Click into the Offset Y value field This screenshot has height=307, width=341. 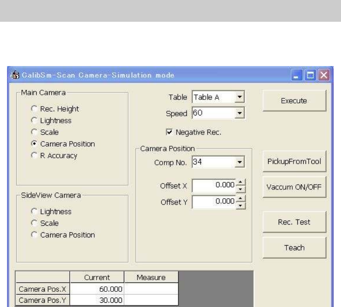pos(214,202)
